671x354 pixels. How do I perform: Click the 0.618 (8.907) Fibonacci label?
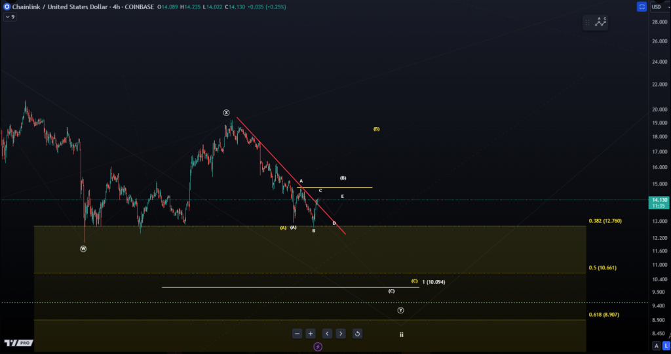click(604, 315)
